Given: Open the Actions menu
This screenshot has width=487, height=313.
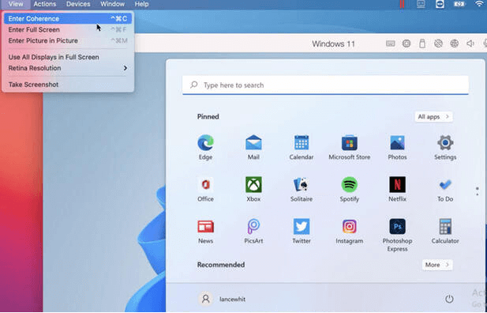Looking at the screenshot, I should click(x=45, y=4).
